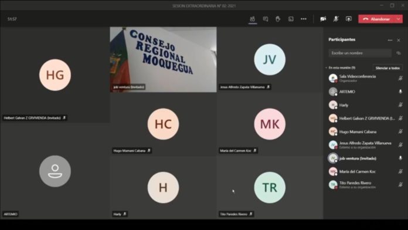Click muted mic icon for Hugo Mamani Cabana
The image size is (408, 230).
point(400,131)
